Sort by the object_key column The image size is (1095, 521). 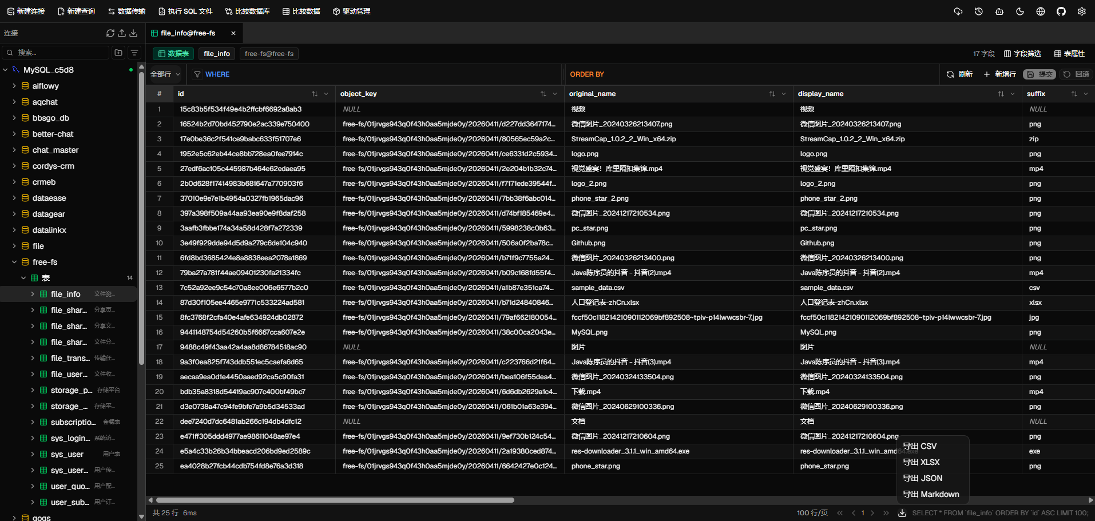click(x=543, y=94)
